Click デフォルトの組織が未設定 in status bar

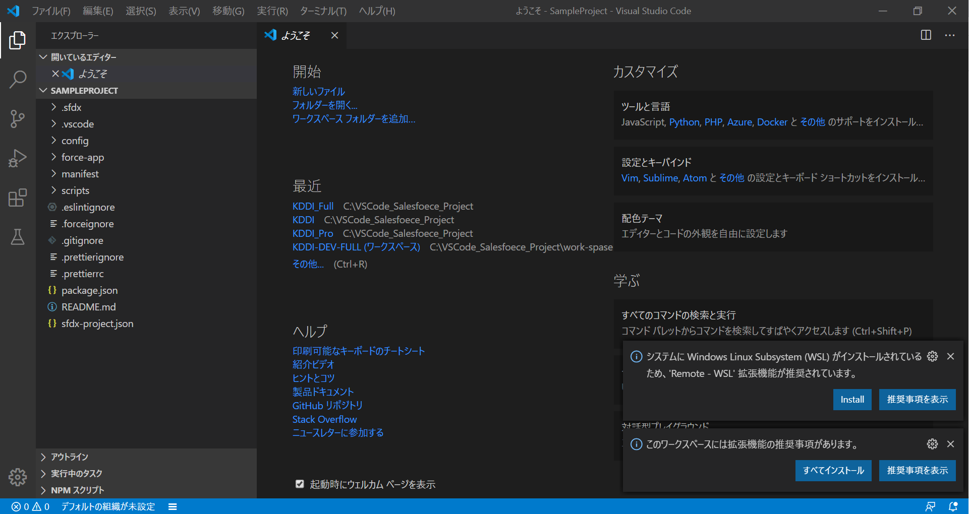pyautogui.click(x=108, y=506)
